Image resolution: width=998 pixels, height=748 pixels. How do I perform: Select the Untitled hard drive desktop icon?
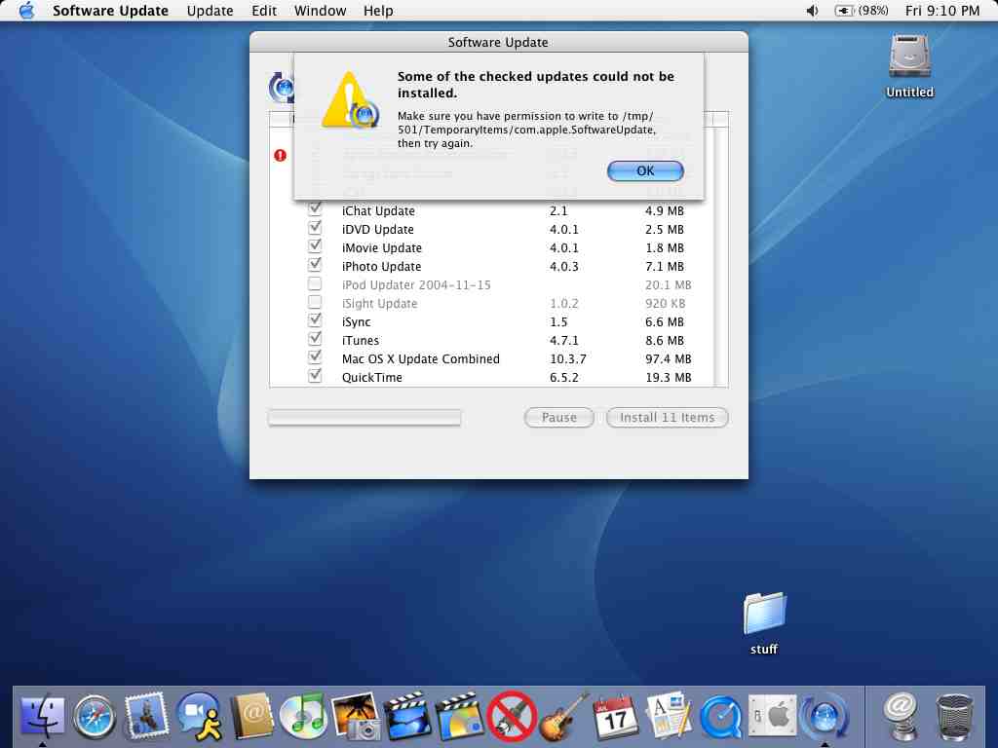[910, 57]
